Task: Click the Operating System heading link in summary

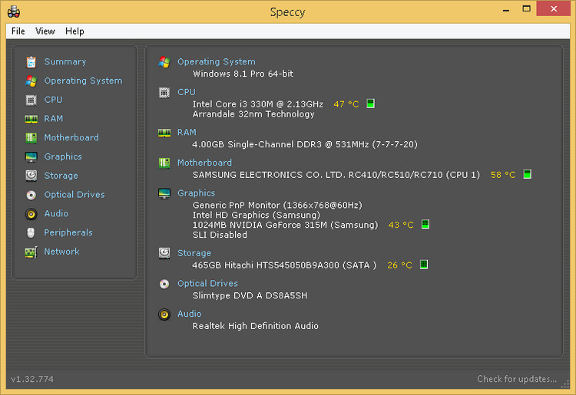Action: pos(217,61)
